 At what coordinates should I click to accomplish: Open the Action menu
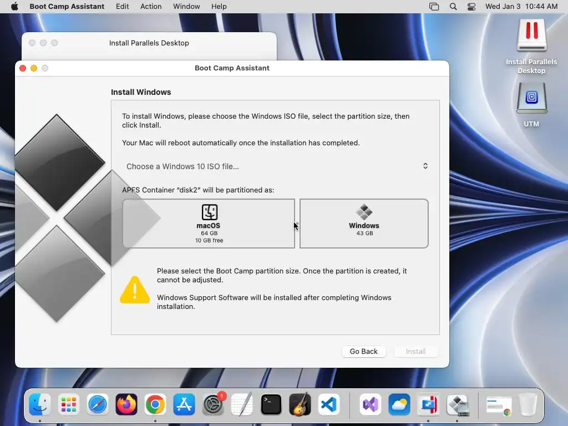[x=151, y=7]
